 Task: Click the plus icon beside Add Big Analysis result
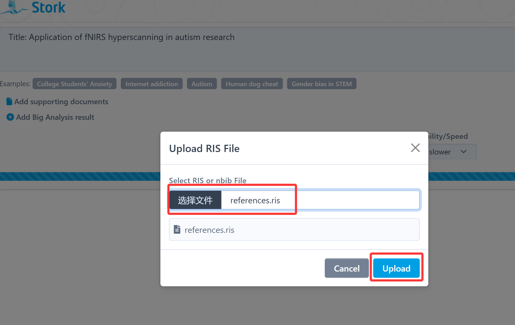pos(10,117)
